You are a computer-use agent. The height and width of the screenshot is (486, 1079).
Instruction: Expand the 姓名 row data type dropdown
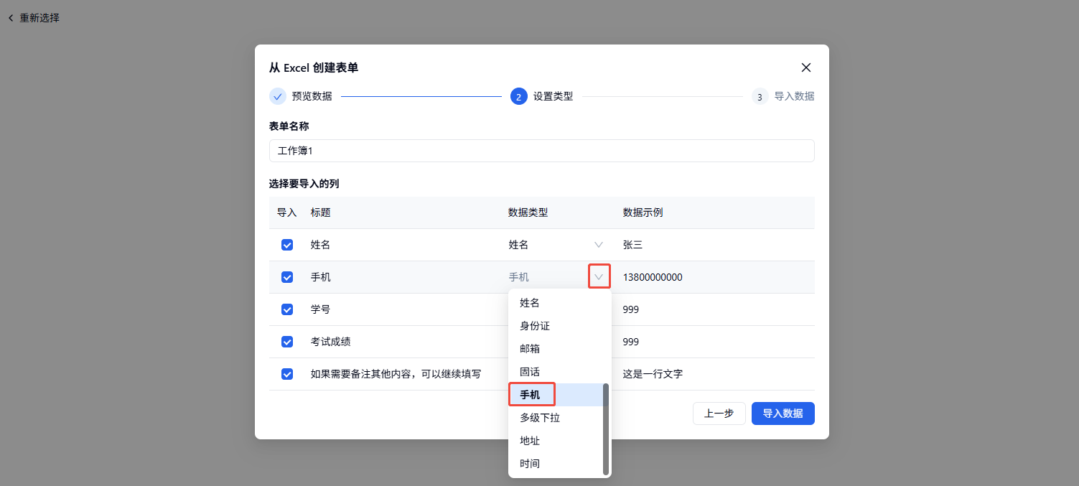click(x=599, y=245)
